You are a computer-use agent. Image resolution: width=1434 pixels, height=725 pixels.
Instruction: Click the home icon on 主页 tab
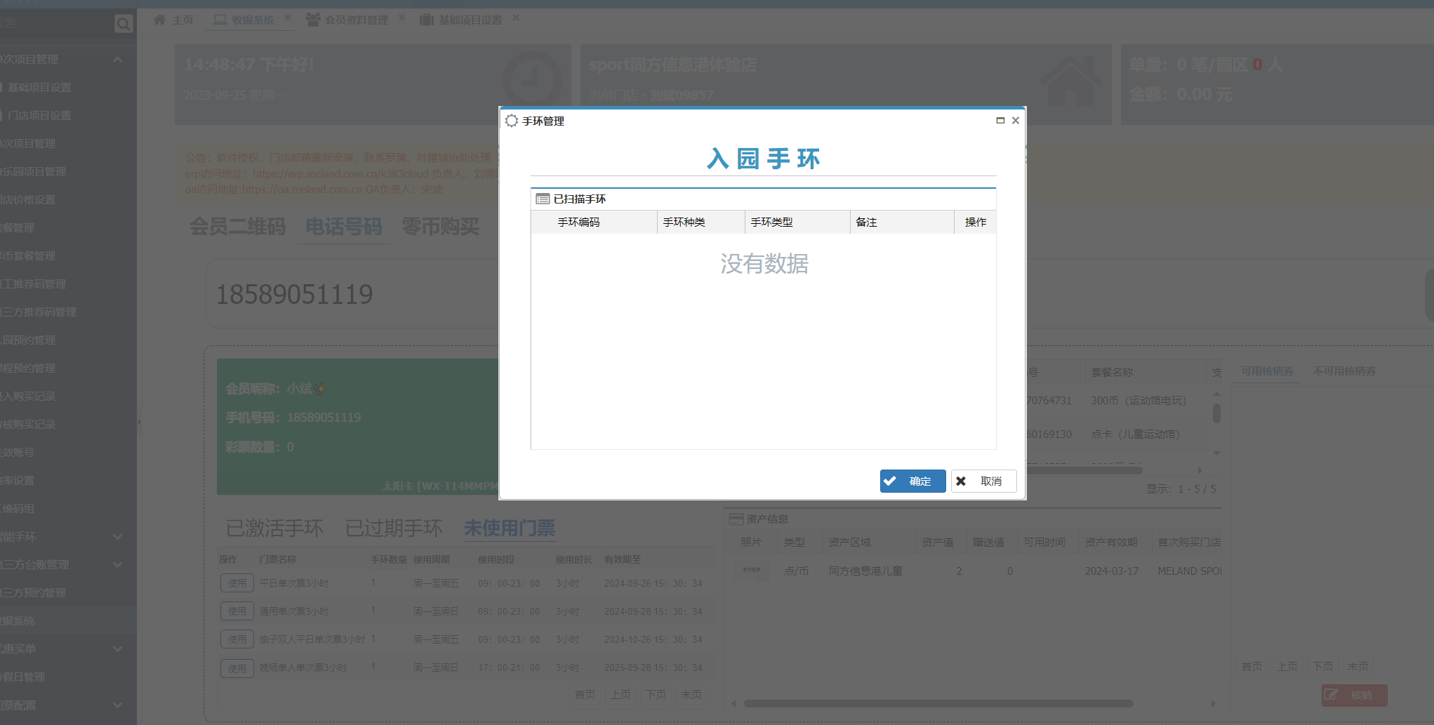159,20
